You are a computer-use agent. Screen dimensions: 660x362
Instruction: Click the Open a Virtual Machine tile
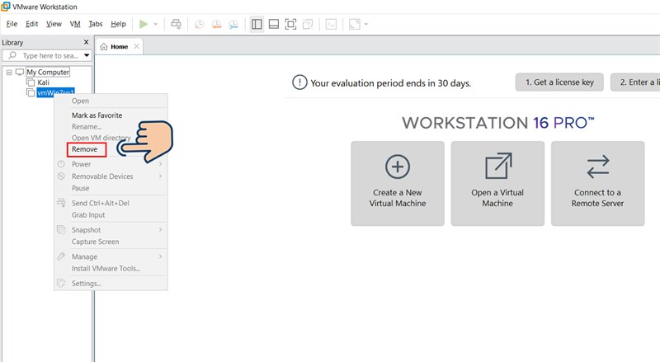pyautogui.click(x=497, y=183)
